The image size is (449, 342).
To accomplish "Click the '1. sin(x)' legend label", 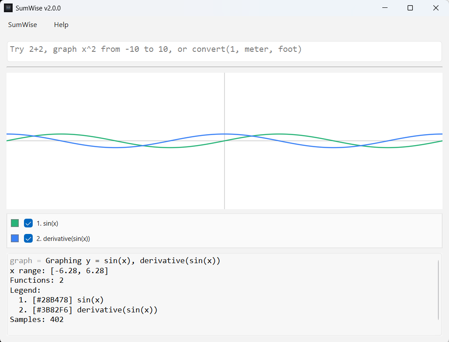I will 47,223.
